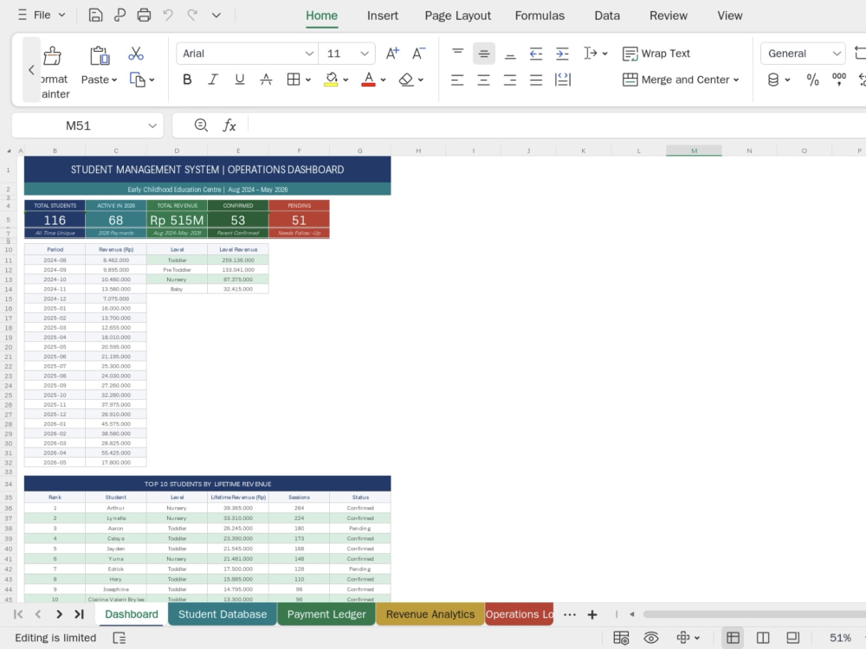
Task: Click the Currency format icon
Action: tap(773, 80)
